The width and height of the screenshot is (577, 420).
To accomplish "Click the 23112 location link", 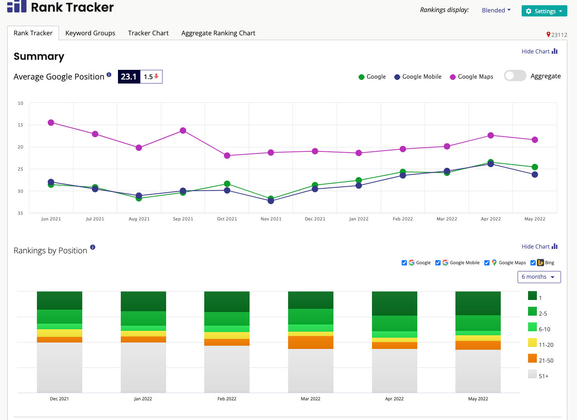I will [x=559, y=35].
